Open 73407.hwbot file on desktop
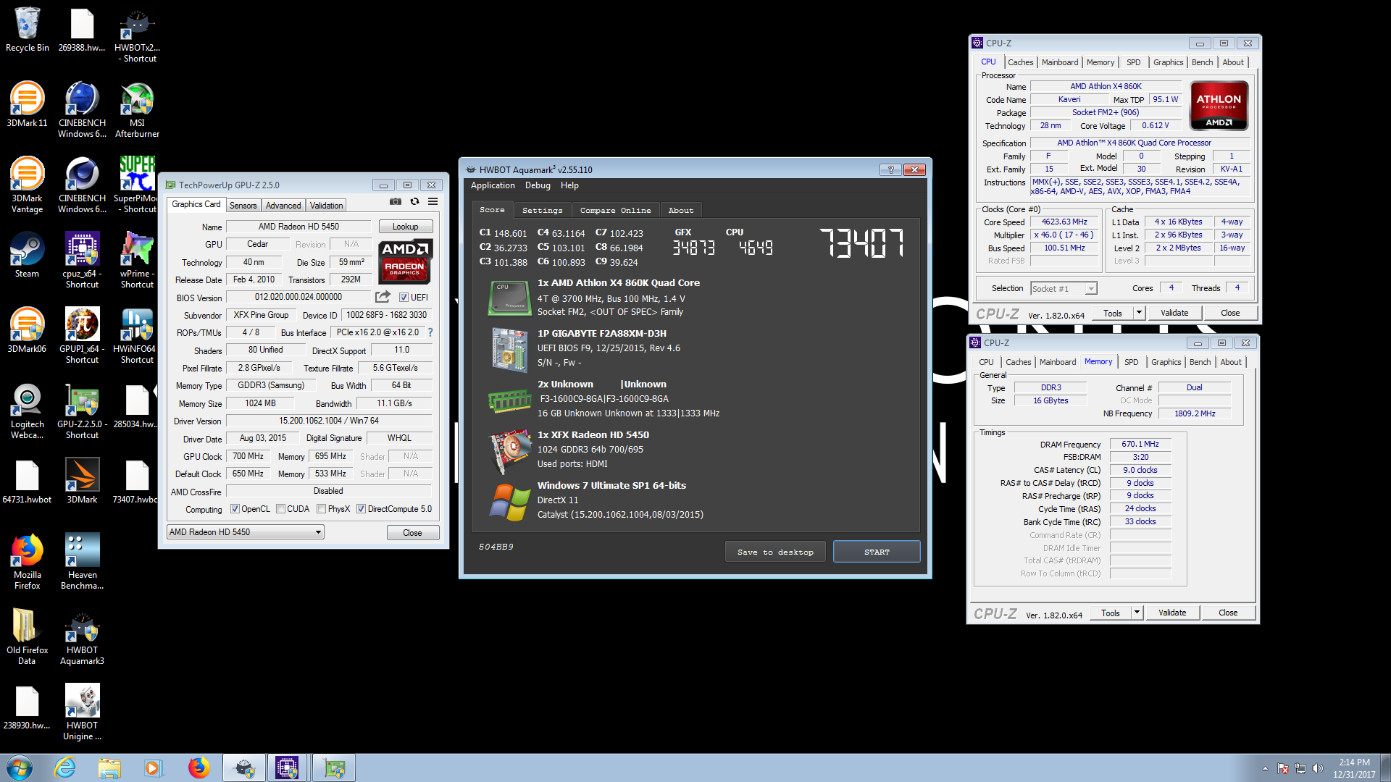1391x782 pixels. (137, 482)
